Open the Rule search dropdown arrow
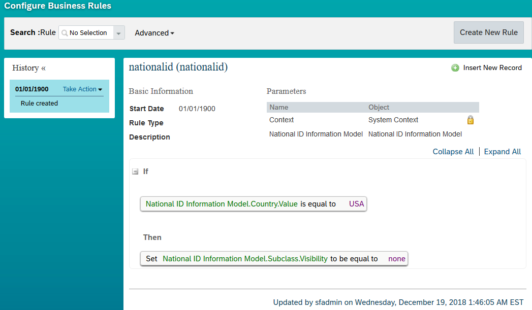This screenshot has width=532, height=310. click(x=119, y=33)
